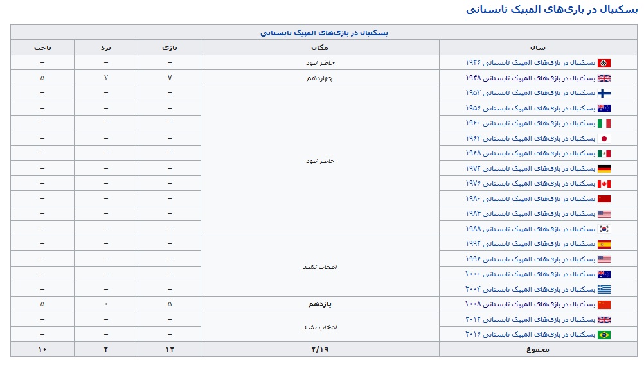Click the red Soviet flag in the 1980 row
Image resolution: width=644 pixels, height=368 pixels.
pyautogui.click(x=604, y=199)
